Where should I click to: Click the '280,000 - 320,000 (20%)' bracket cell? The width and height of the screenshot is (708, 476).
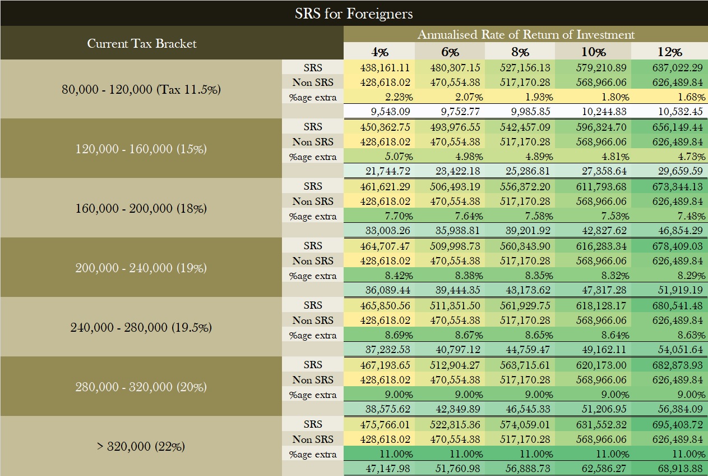tap(141, 387)
